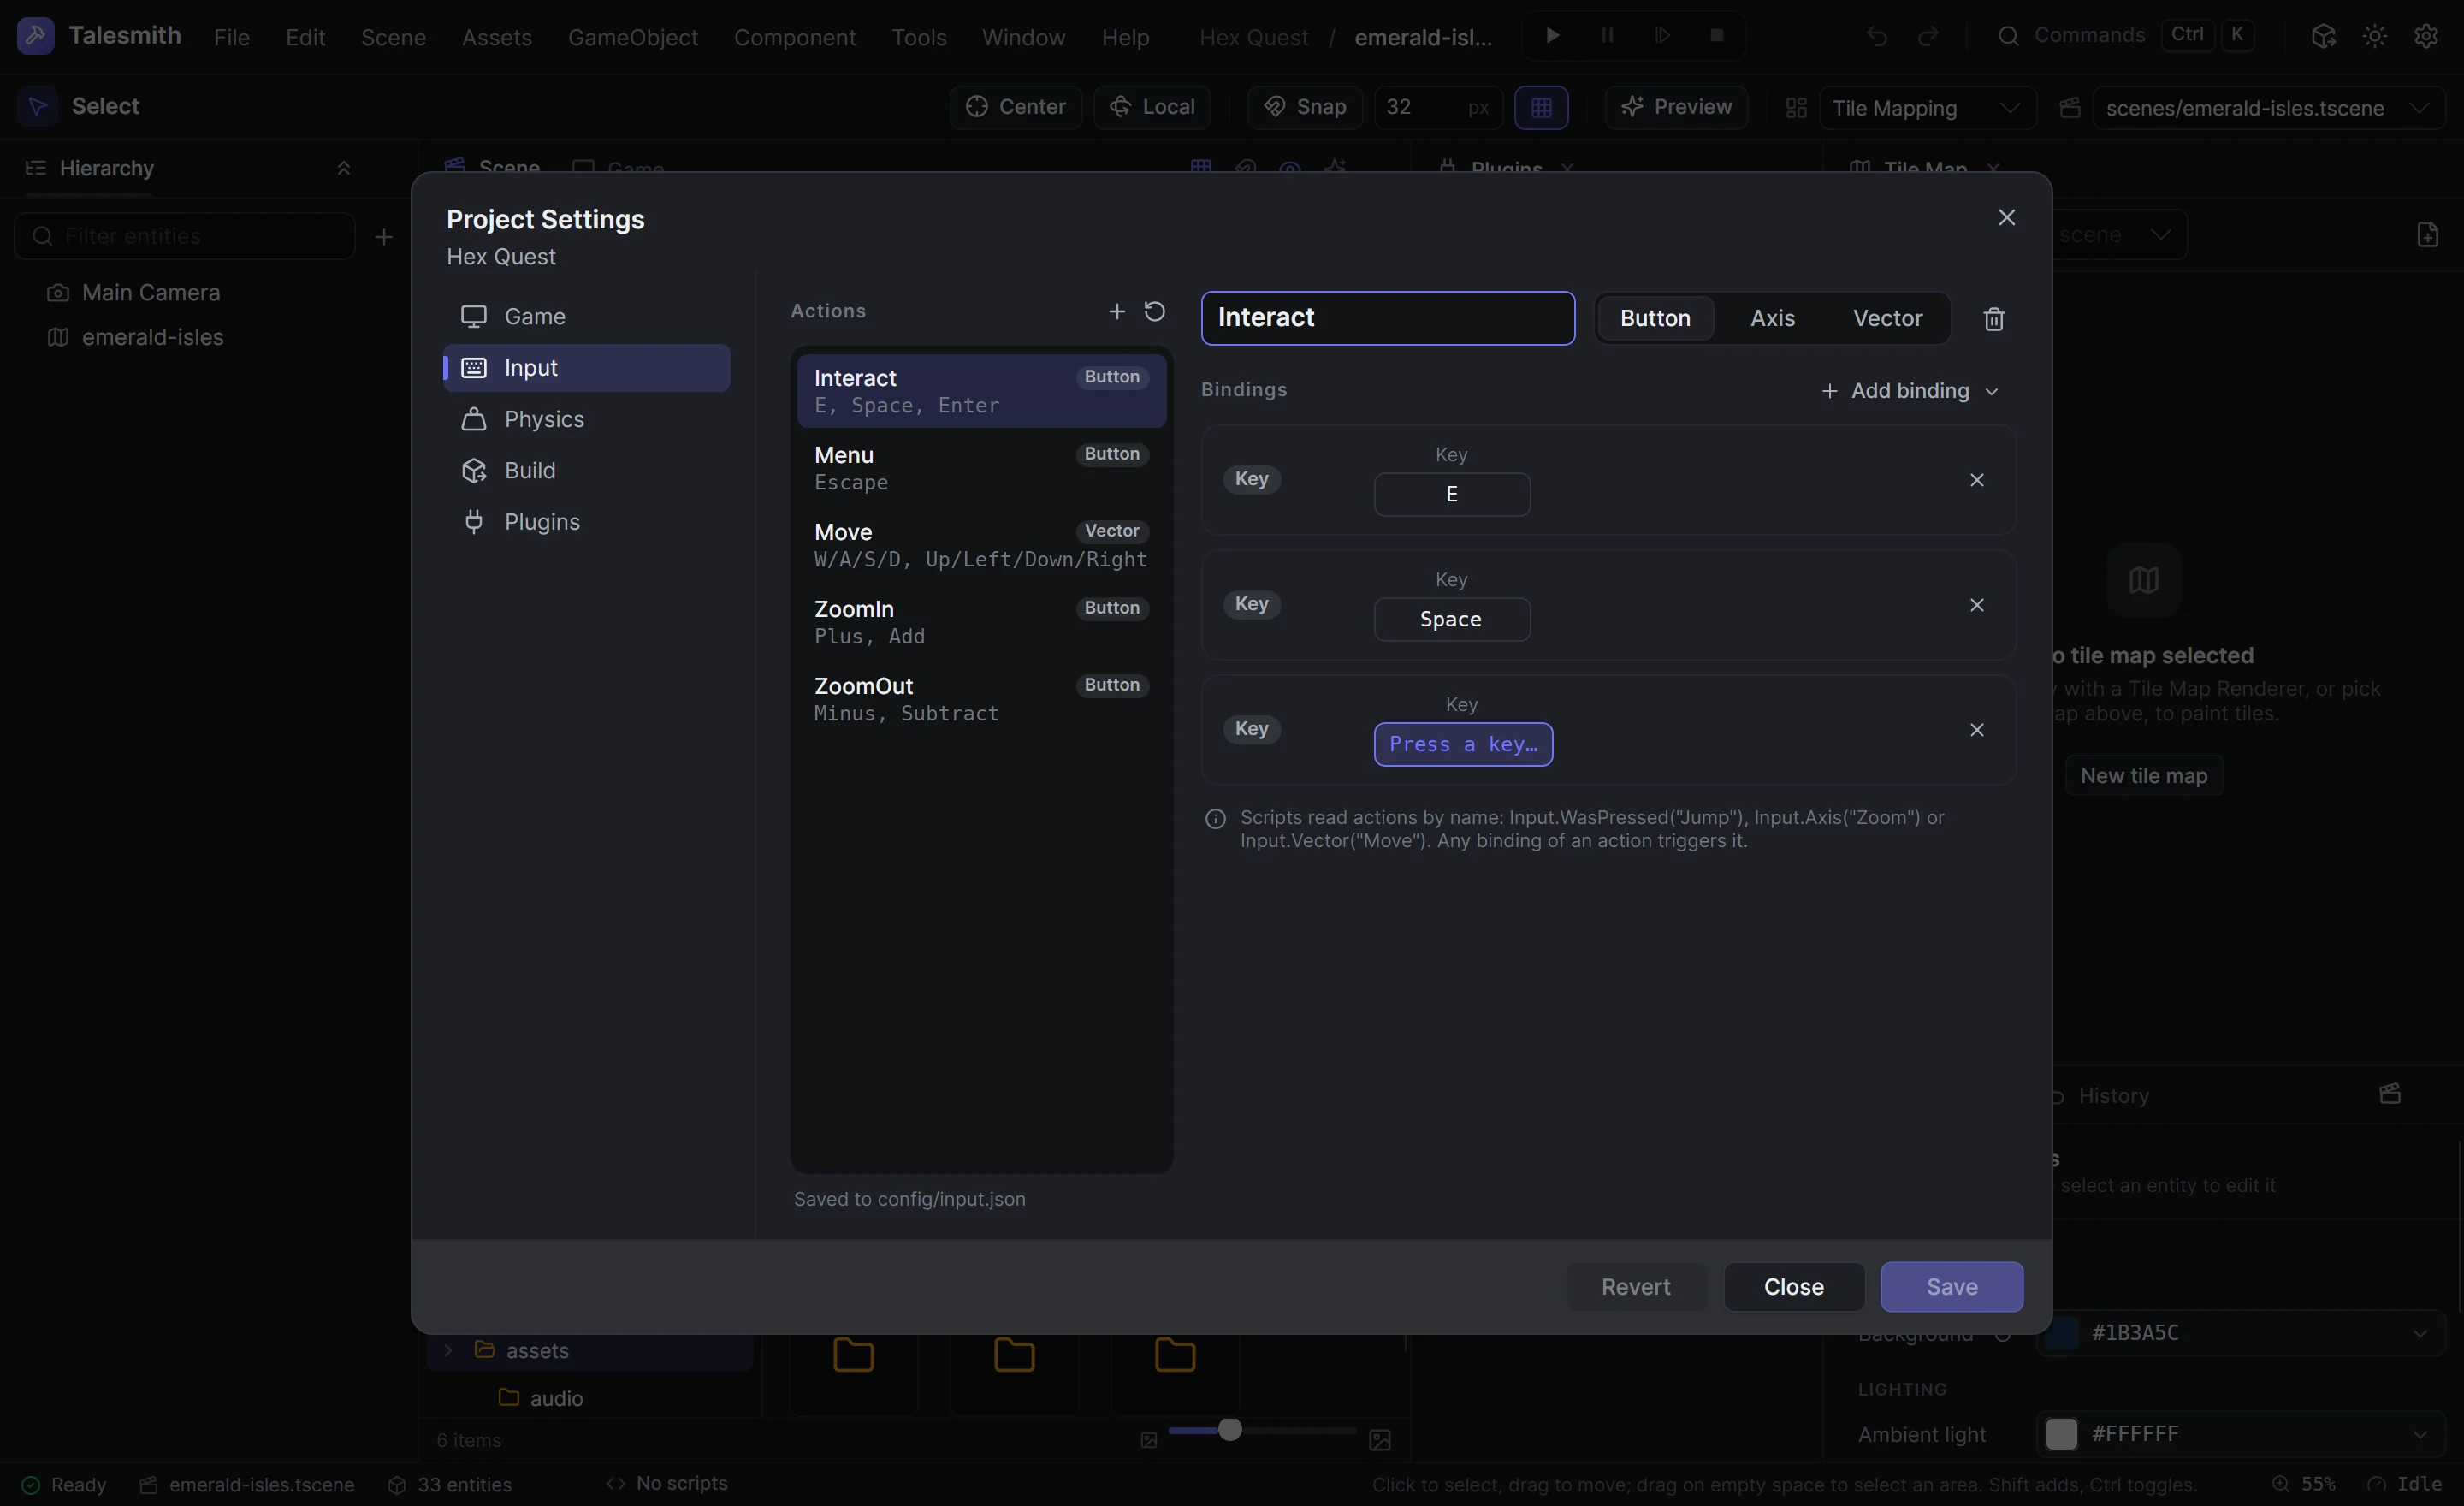Open the Input settings section
This screenshot has height=1506, width=2464.
click(586, 368)
